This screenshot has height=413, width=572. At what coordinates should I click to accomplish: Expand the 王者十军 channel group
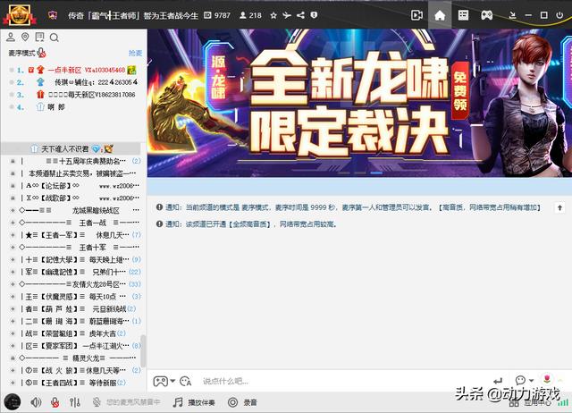[x=13, y=248]
